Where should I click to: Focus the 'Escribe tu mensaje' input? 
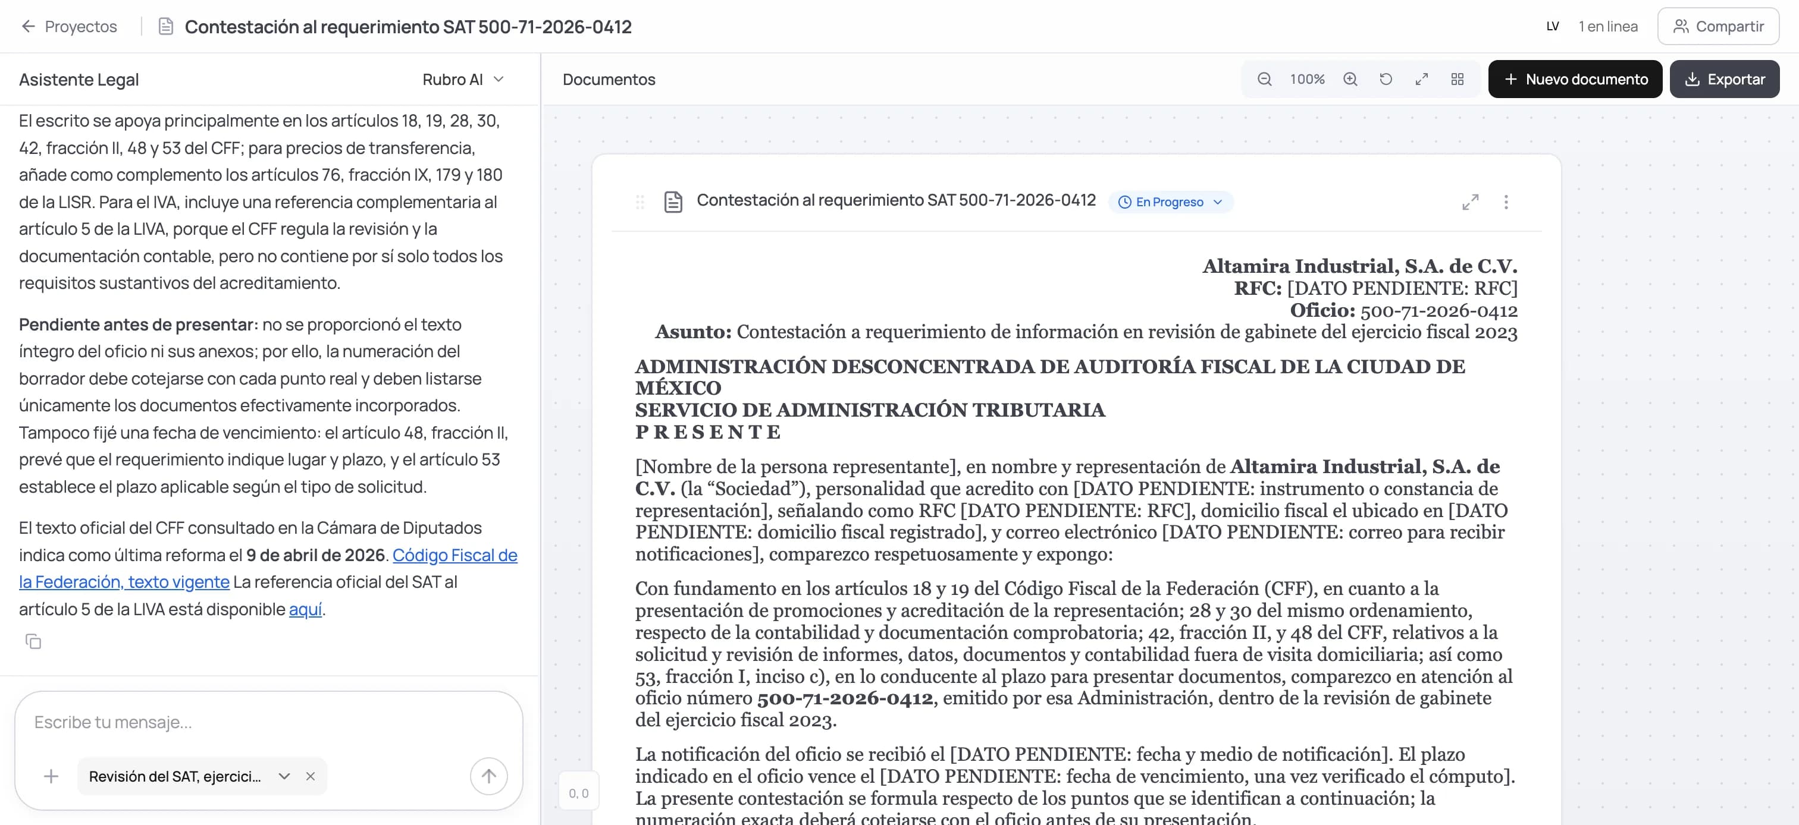pyautogui.click(x=269, y=722)
